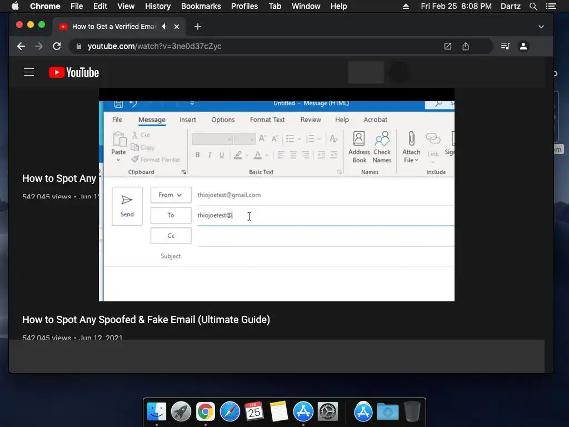
Task: Click the Attach File paperclip
Action: coord(411,138)
